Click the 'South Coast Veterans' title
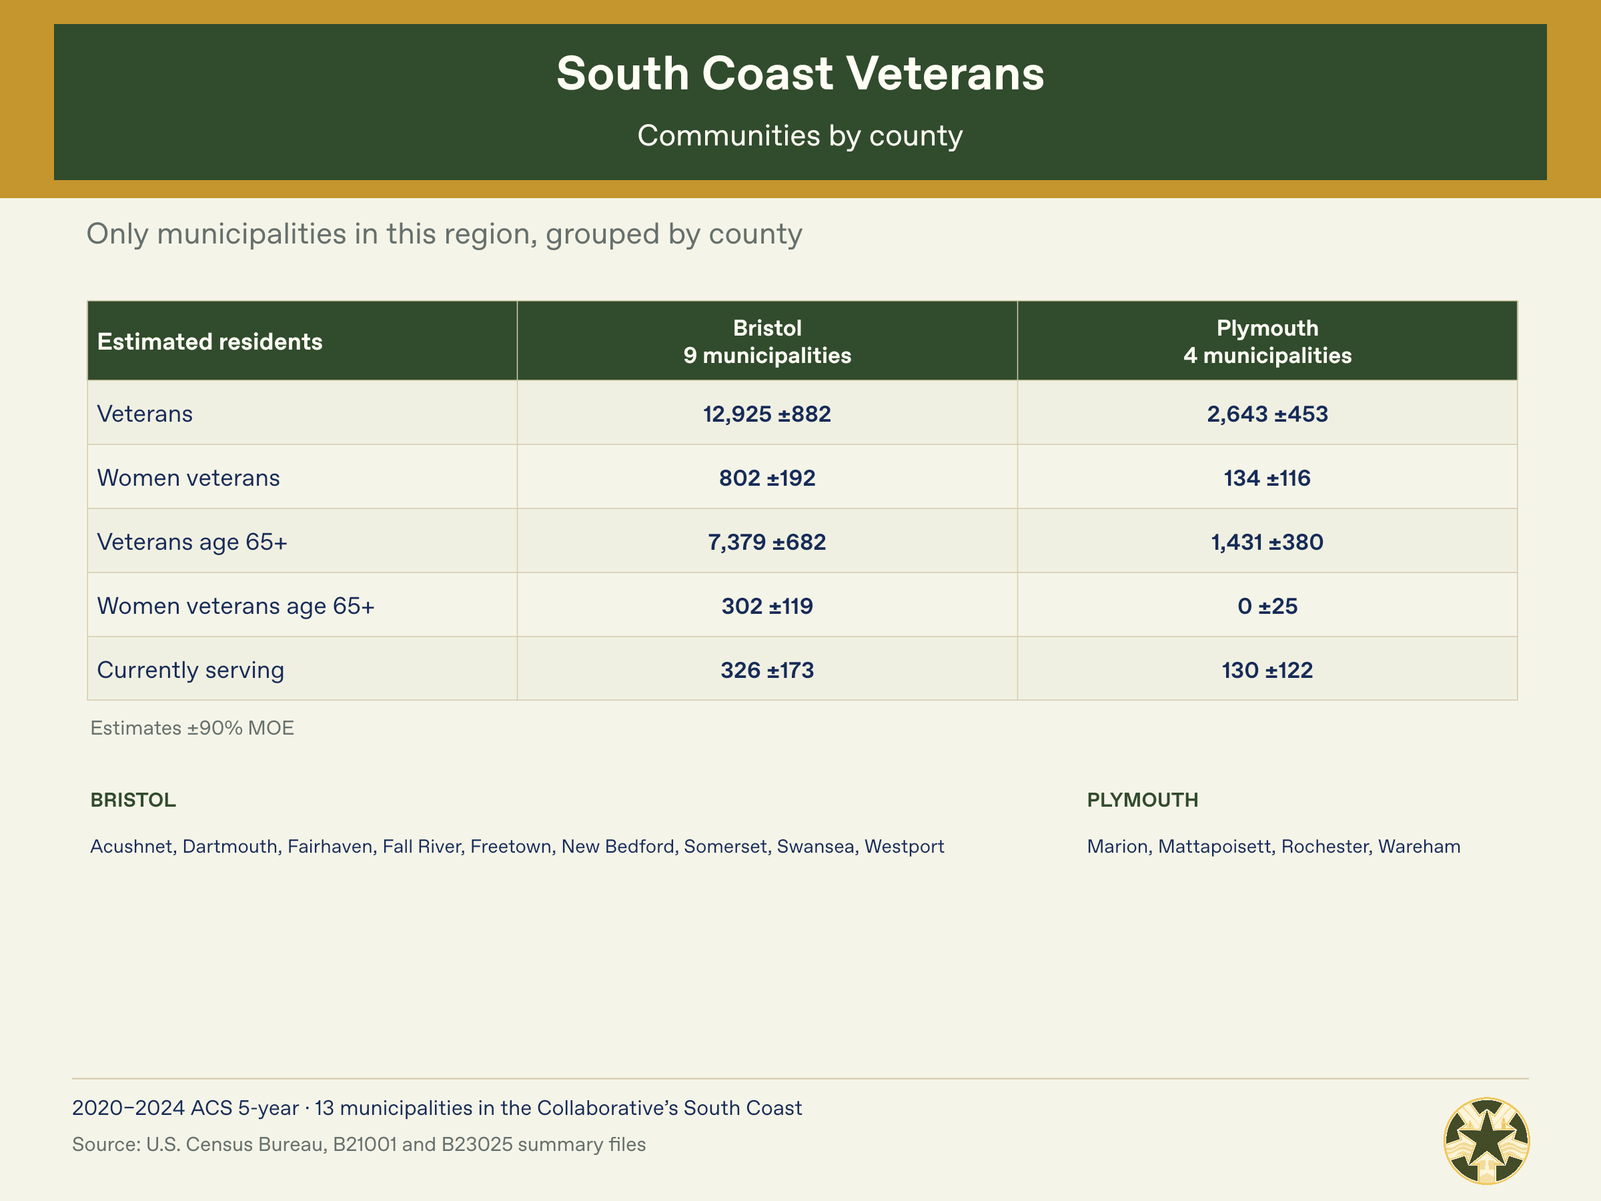This screenshot has width=1601, height=1201. click(800, 73)
